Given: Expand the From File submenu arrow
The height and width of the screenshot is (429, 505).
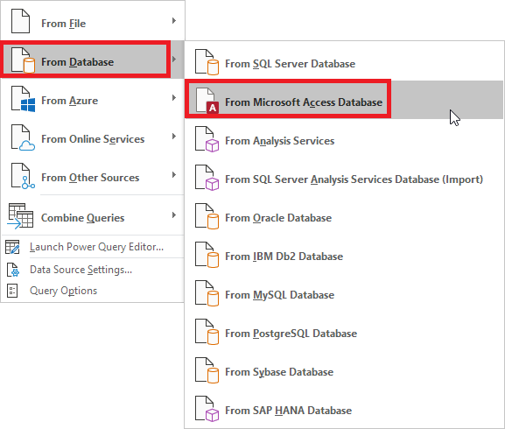Looking at the screenshot, I should 174,21.
